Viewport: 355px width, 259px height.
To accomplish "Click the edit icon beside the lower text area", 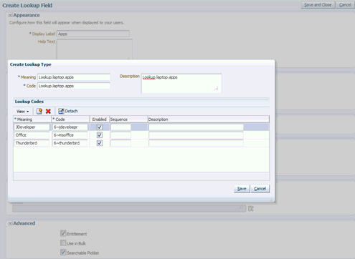I will (251, 209).
